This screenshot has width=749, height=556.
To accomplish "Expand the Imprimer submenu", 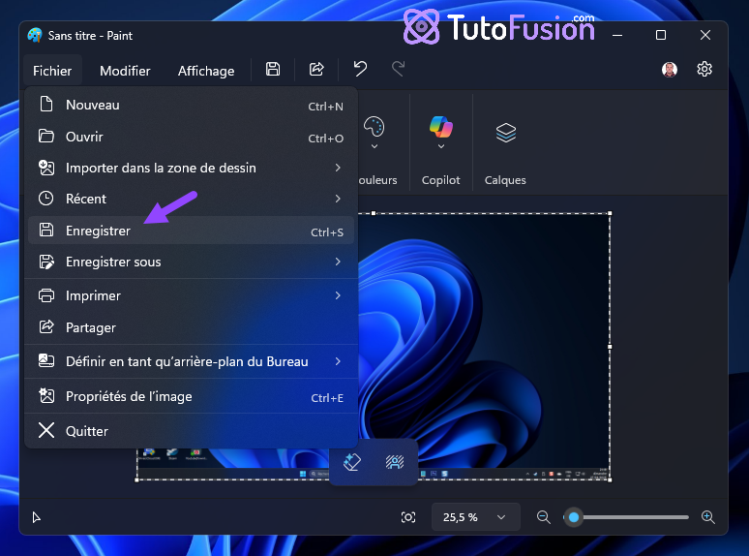I will (x=191, y=295).
